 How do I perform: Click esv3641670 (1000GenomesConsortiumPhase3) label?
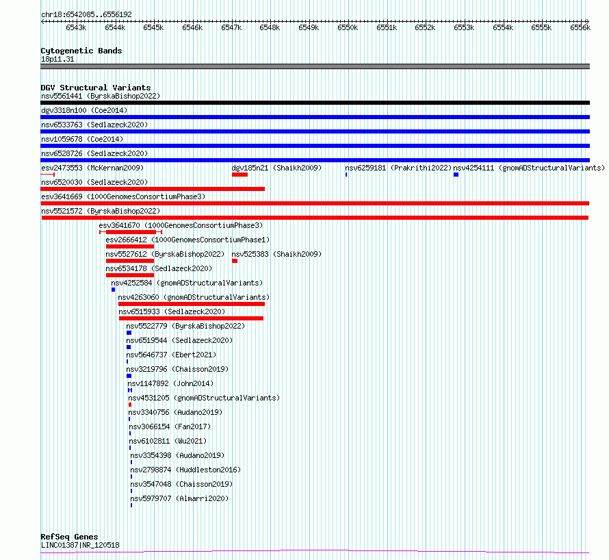click(181, 225)
